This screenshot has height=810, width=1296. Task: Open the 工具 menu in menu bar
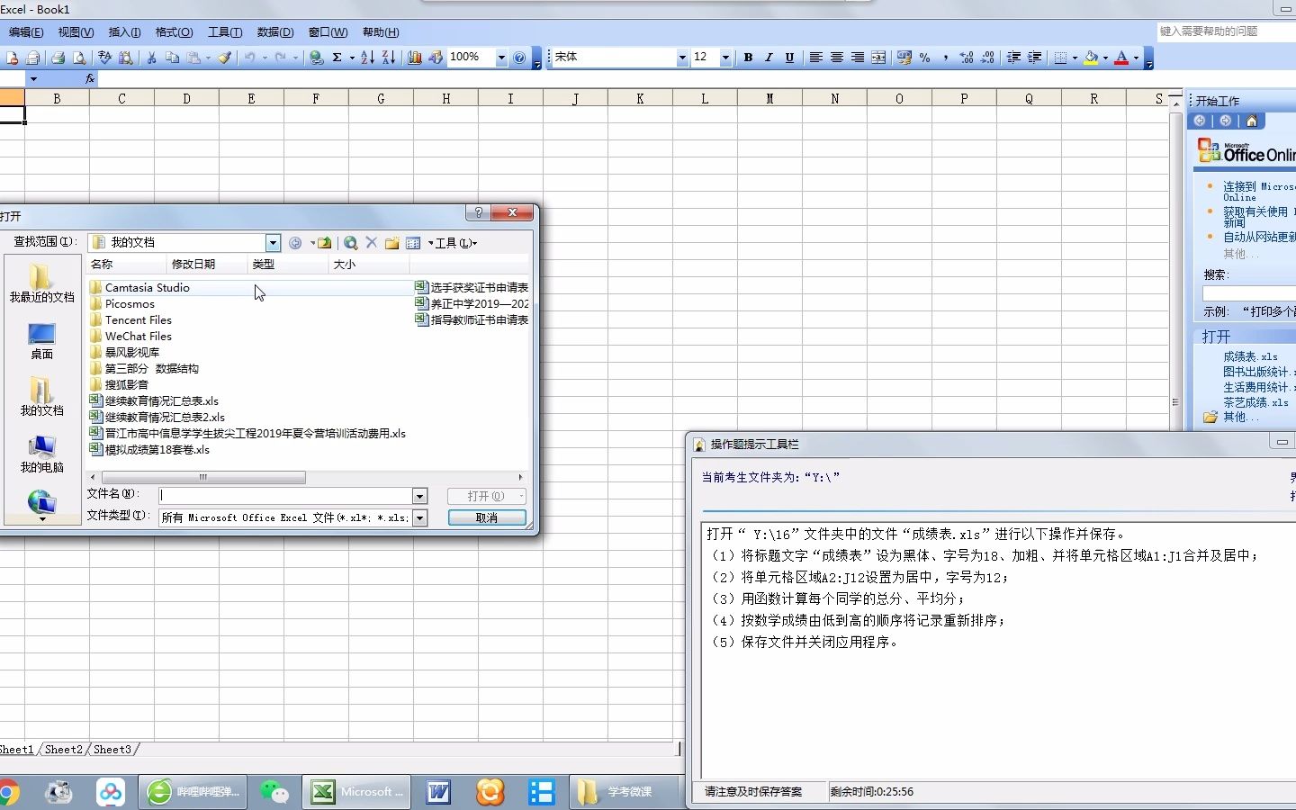click(x=224, y=32)
